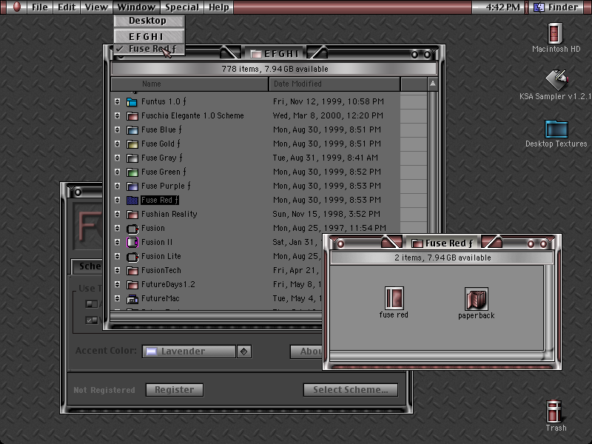Click the date 'Tue, Aug 31, 1999, 8:41 AM'

tap(325, 158)
